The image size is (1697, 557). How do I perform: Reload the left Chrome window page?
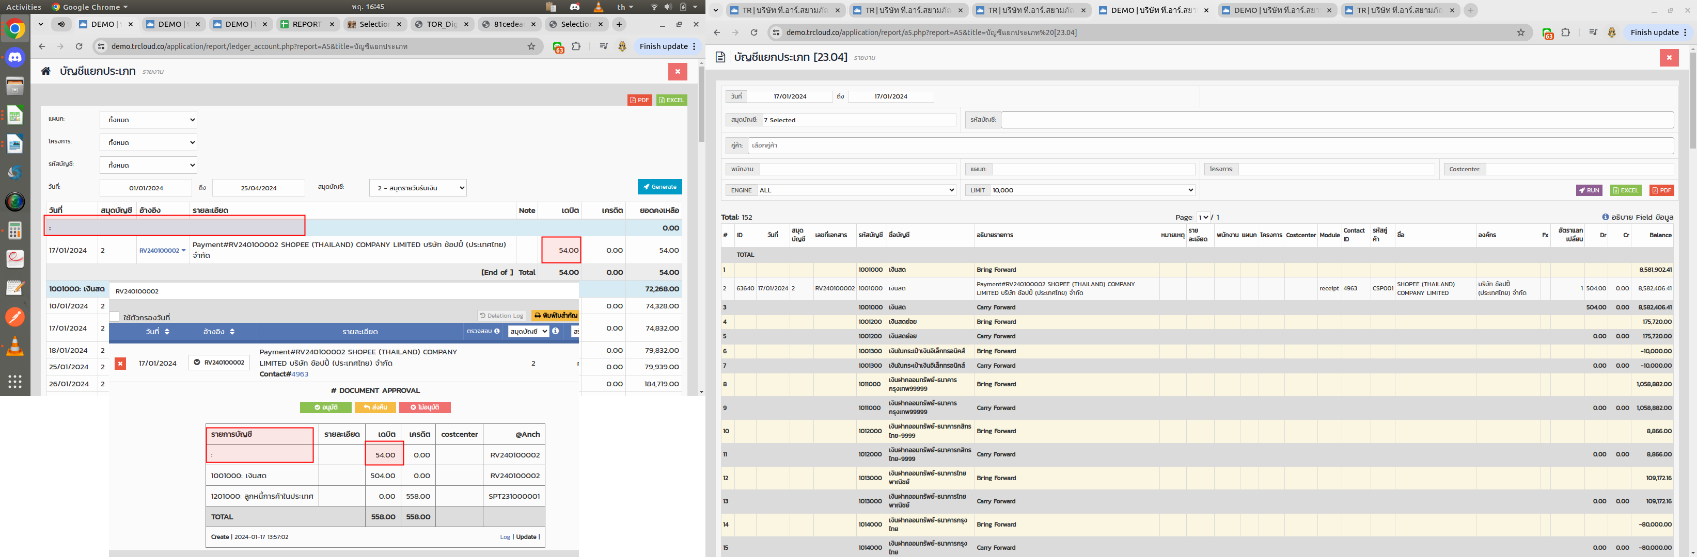pos(79,46)
